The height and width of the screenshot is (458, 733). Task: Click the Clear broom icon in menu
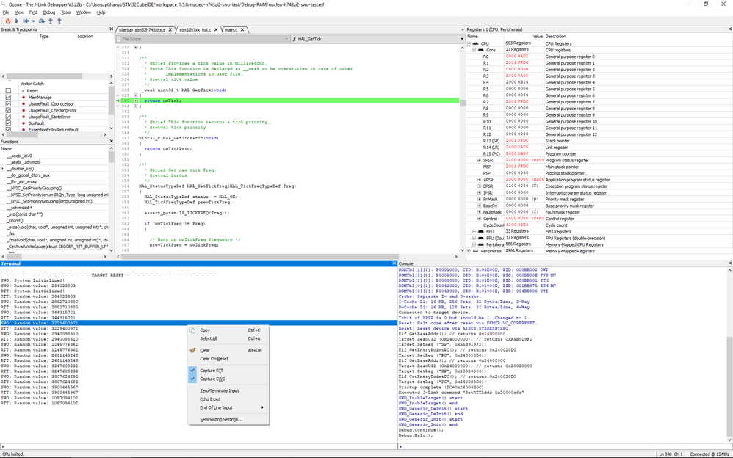[x=192, y=350]
